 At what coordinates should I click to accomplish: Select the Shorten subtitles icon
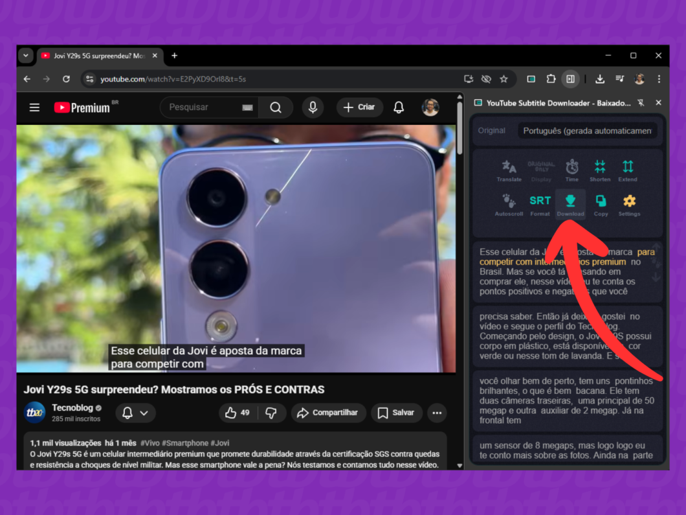coord(600,170)
